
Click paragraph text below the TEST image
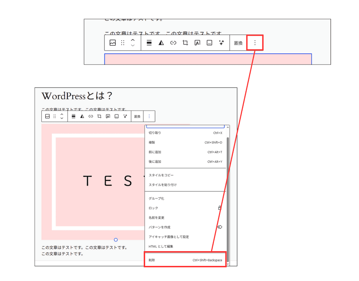point(84,250)
